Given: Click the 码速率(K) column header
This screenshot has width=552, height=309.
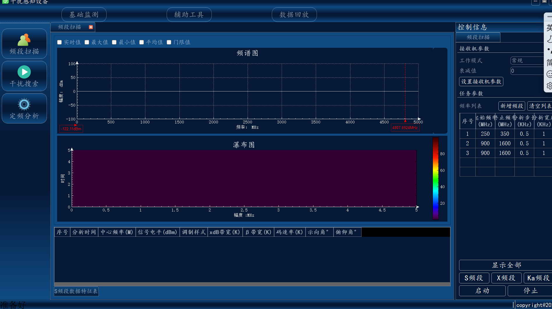Looking at the screenshot, I should tap(290, 232).
